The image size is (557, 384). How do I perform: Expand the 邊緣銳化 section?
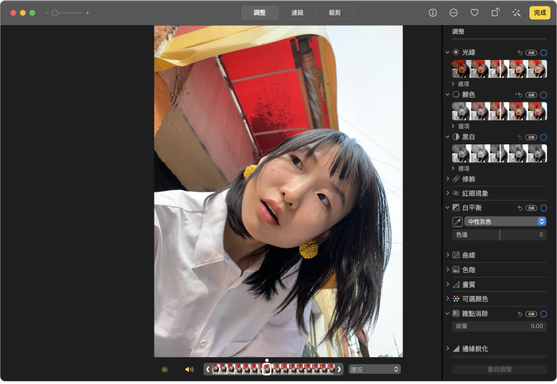(448, 349)
